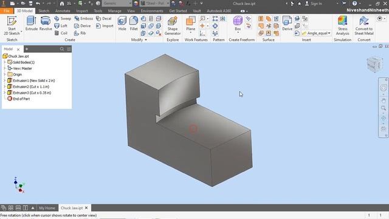Expand the Extrusion2 feature node

point(4,86)
